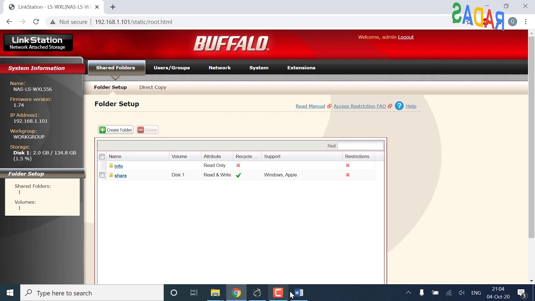Click the volume speaker tray icon

coord(461,293)
